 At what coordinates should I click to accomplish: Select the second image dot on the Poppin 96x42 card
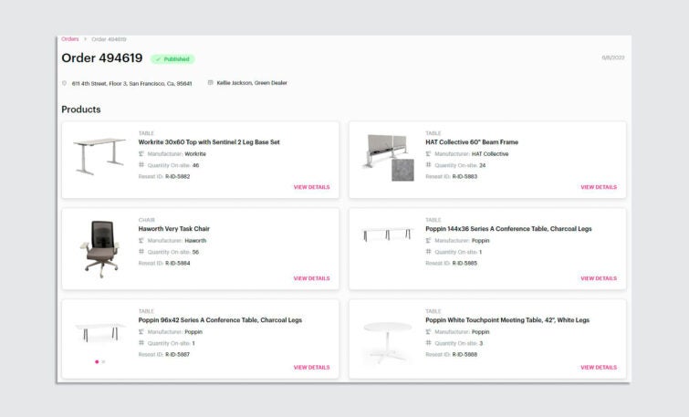coord(103,361)
